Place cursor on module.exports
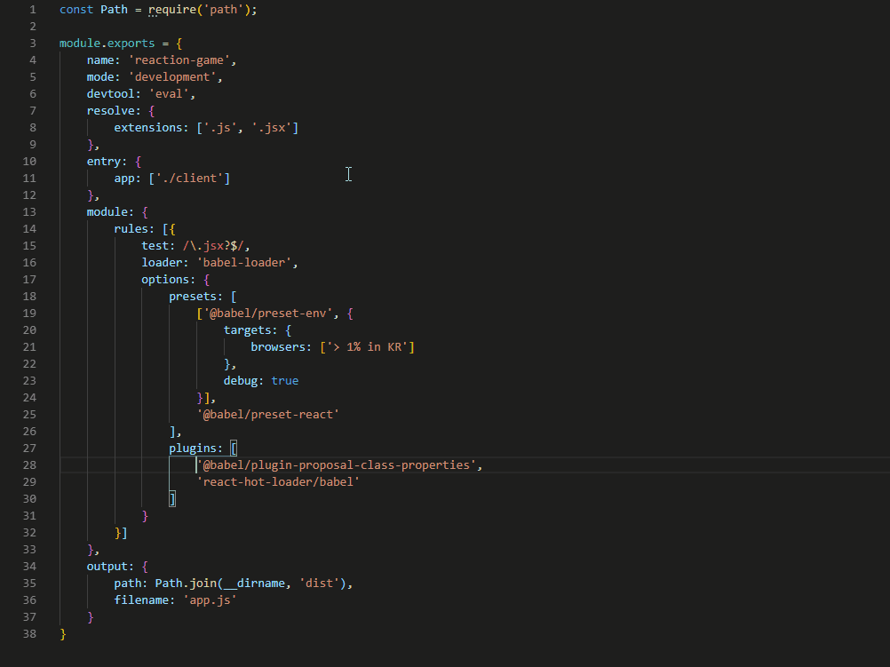 [x=107, y=44]
